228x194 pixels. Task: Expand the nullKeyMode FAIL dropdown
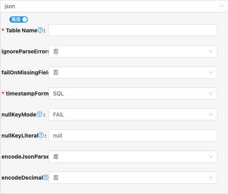pos(133,115)
